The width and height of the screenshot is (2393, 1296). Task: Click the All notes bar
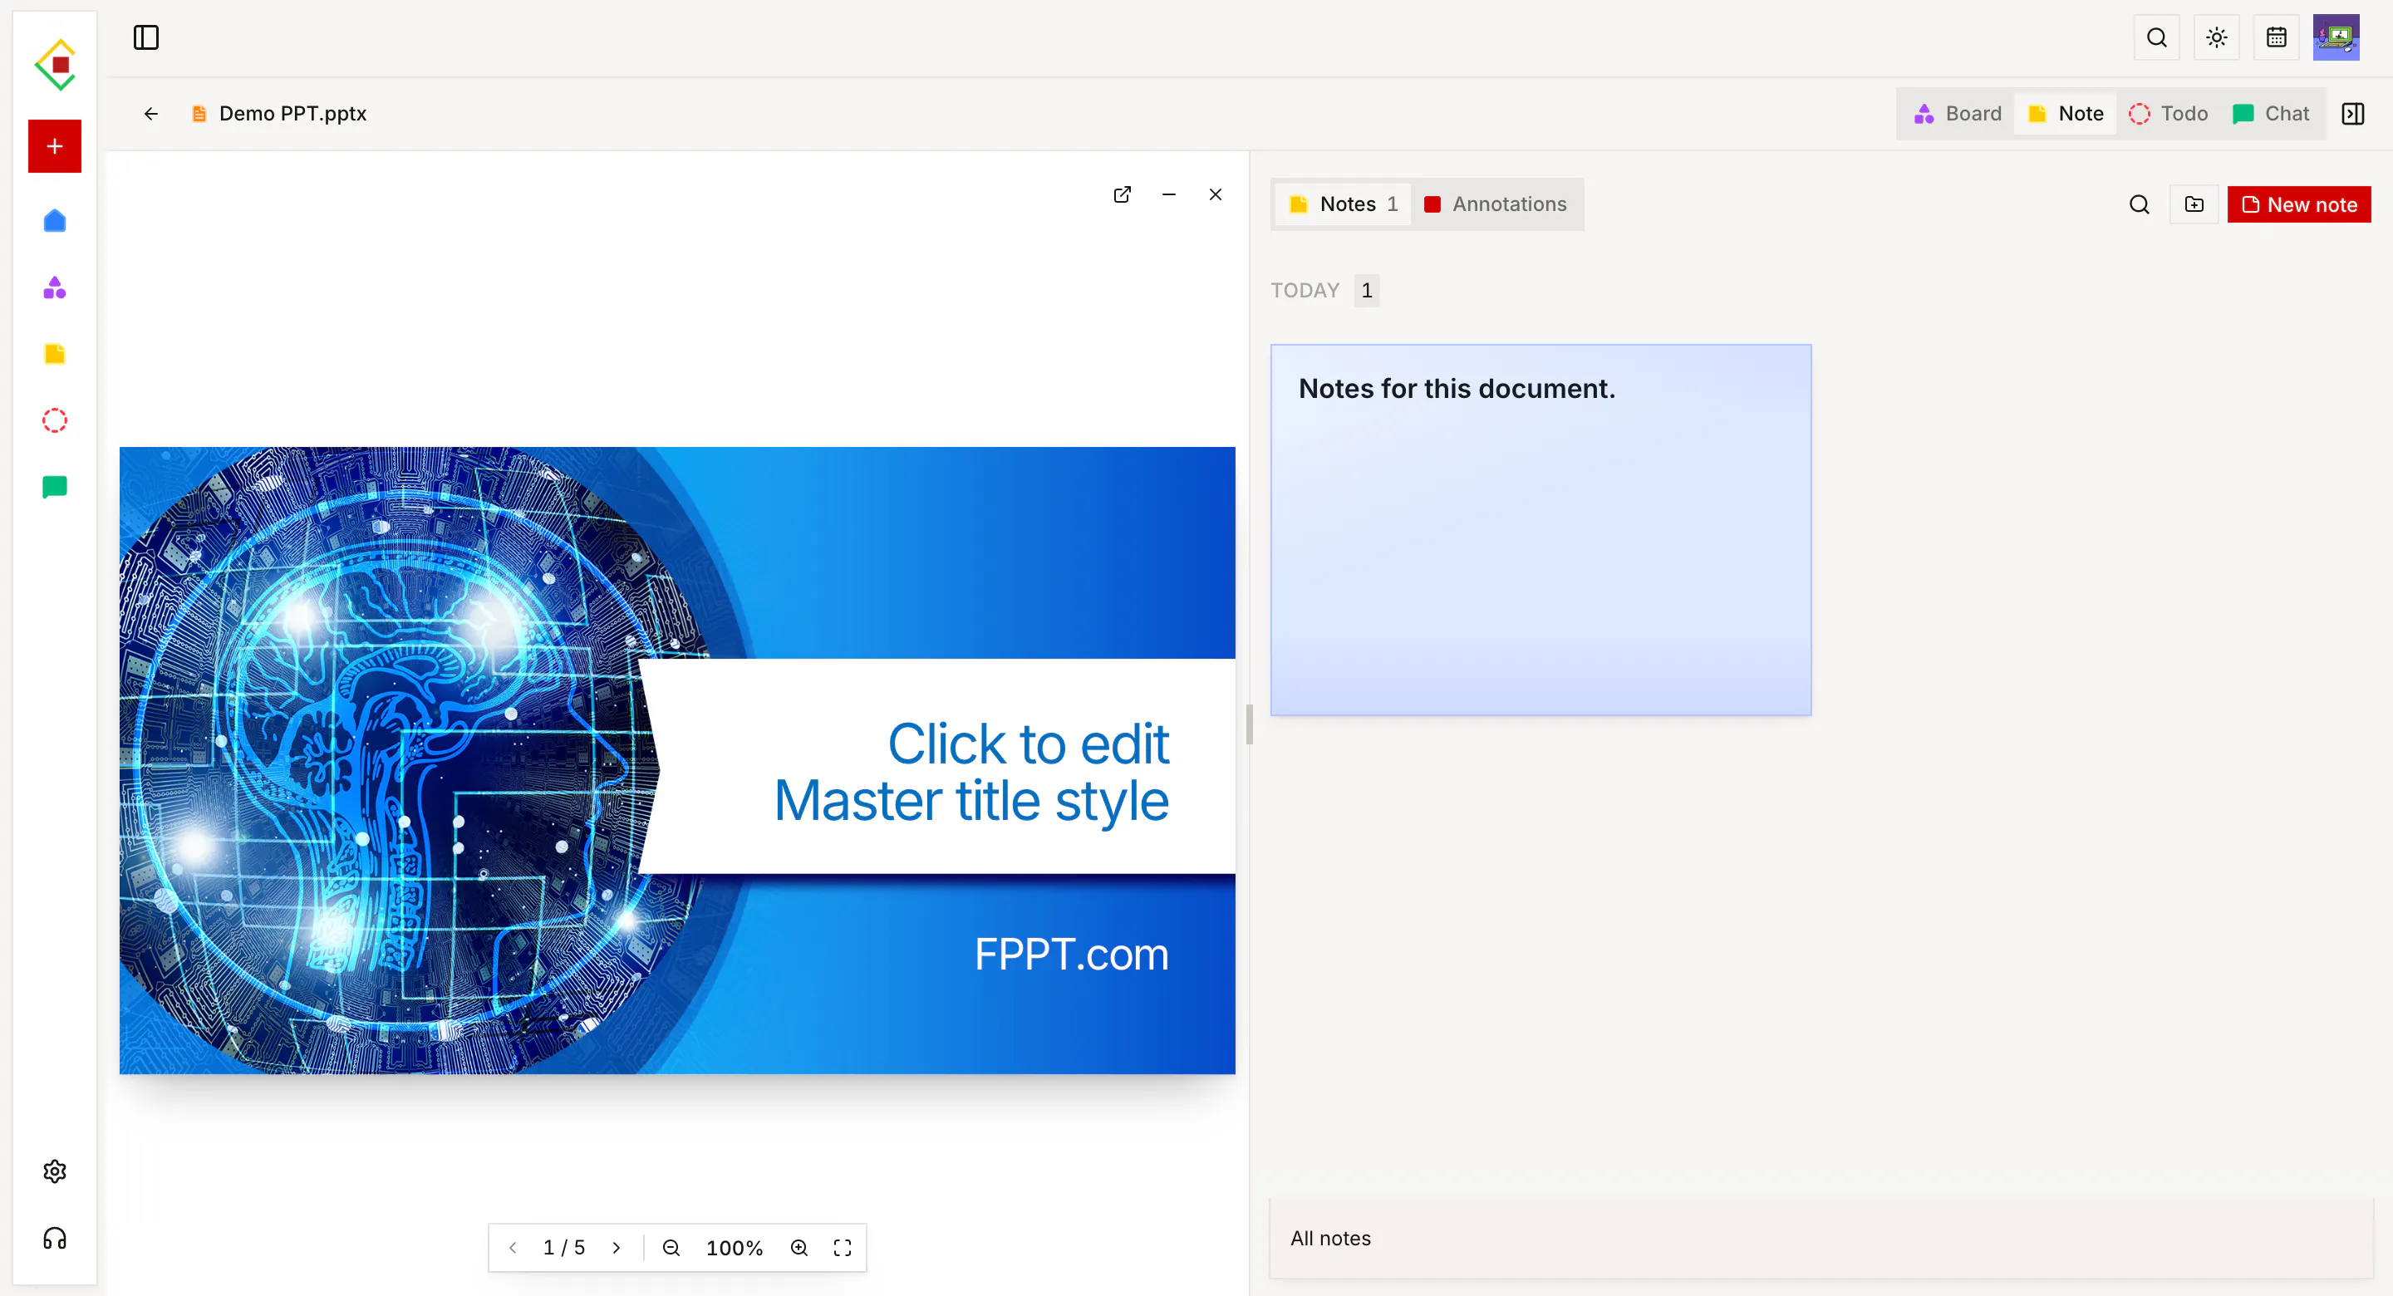pyautogui.click(x=1821, y=1239)
